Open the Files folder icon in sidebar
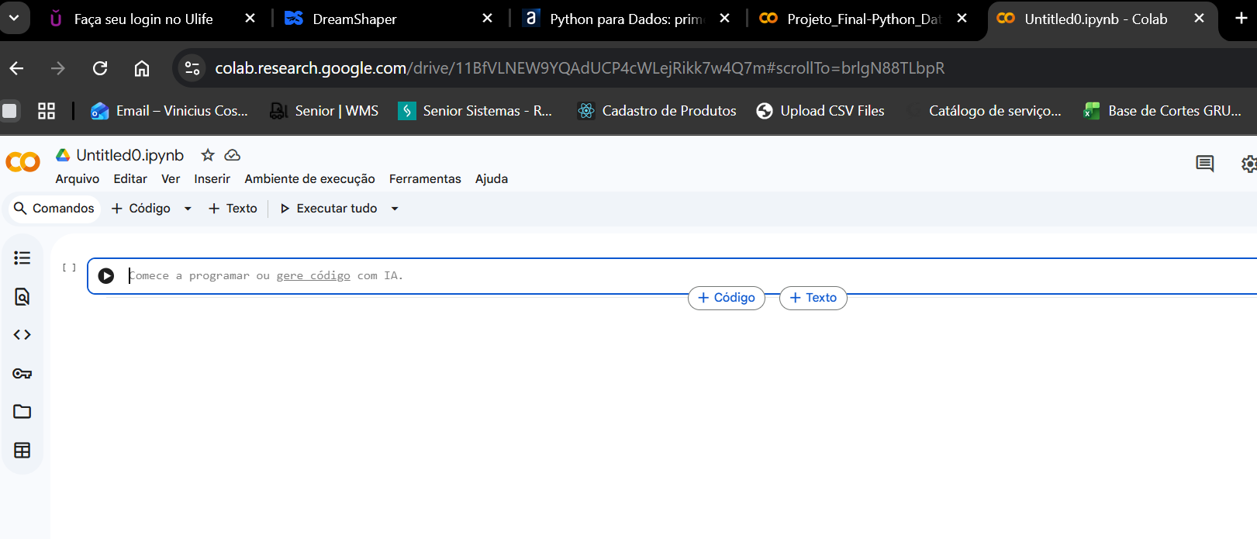The height and width of the screenshot is (539, 1257). [22, 412]
